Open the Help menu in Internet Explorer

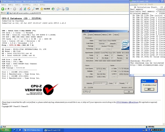(x=42, y=5)
